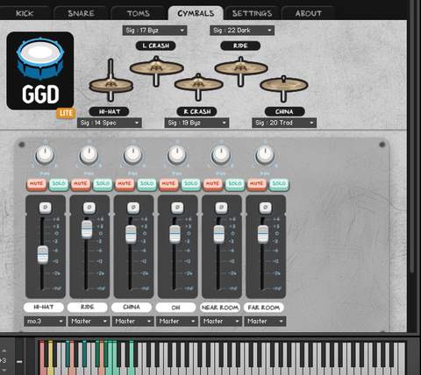Open the OH channel Master output dropdown
Viewport: 421px width, 375px height.
pos(177,322)
